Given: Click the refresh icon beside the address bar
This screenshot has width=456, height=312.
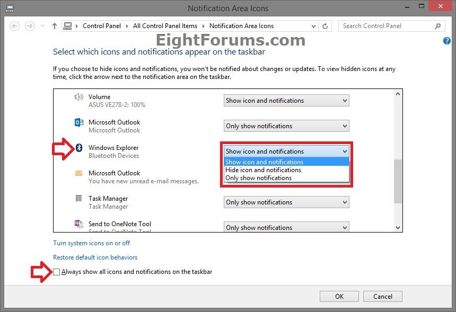Looking at the screenshot, I should (x=324, y=25).
